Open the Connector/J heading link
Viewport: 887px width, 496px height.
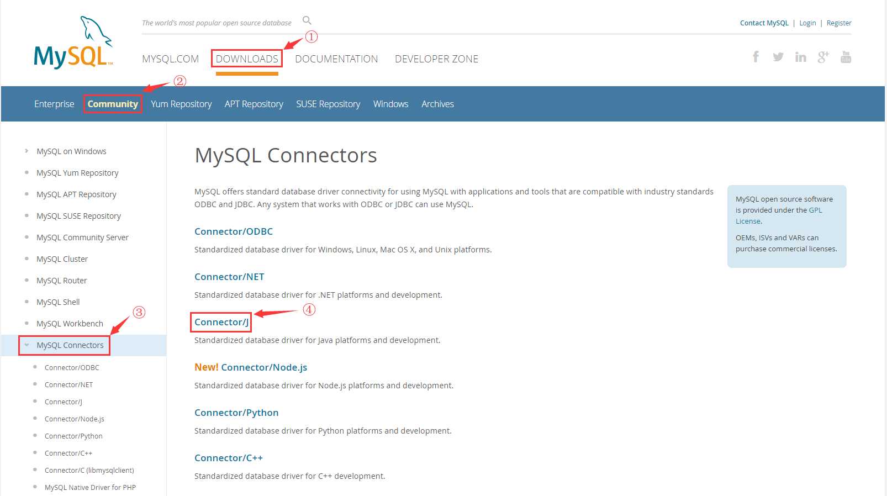[221, 322]
